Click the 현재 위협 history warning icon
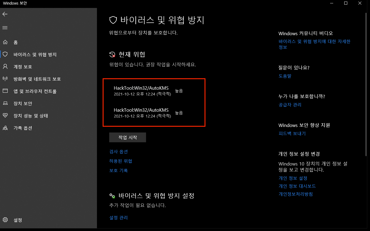 [112, 55]
